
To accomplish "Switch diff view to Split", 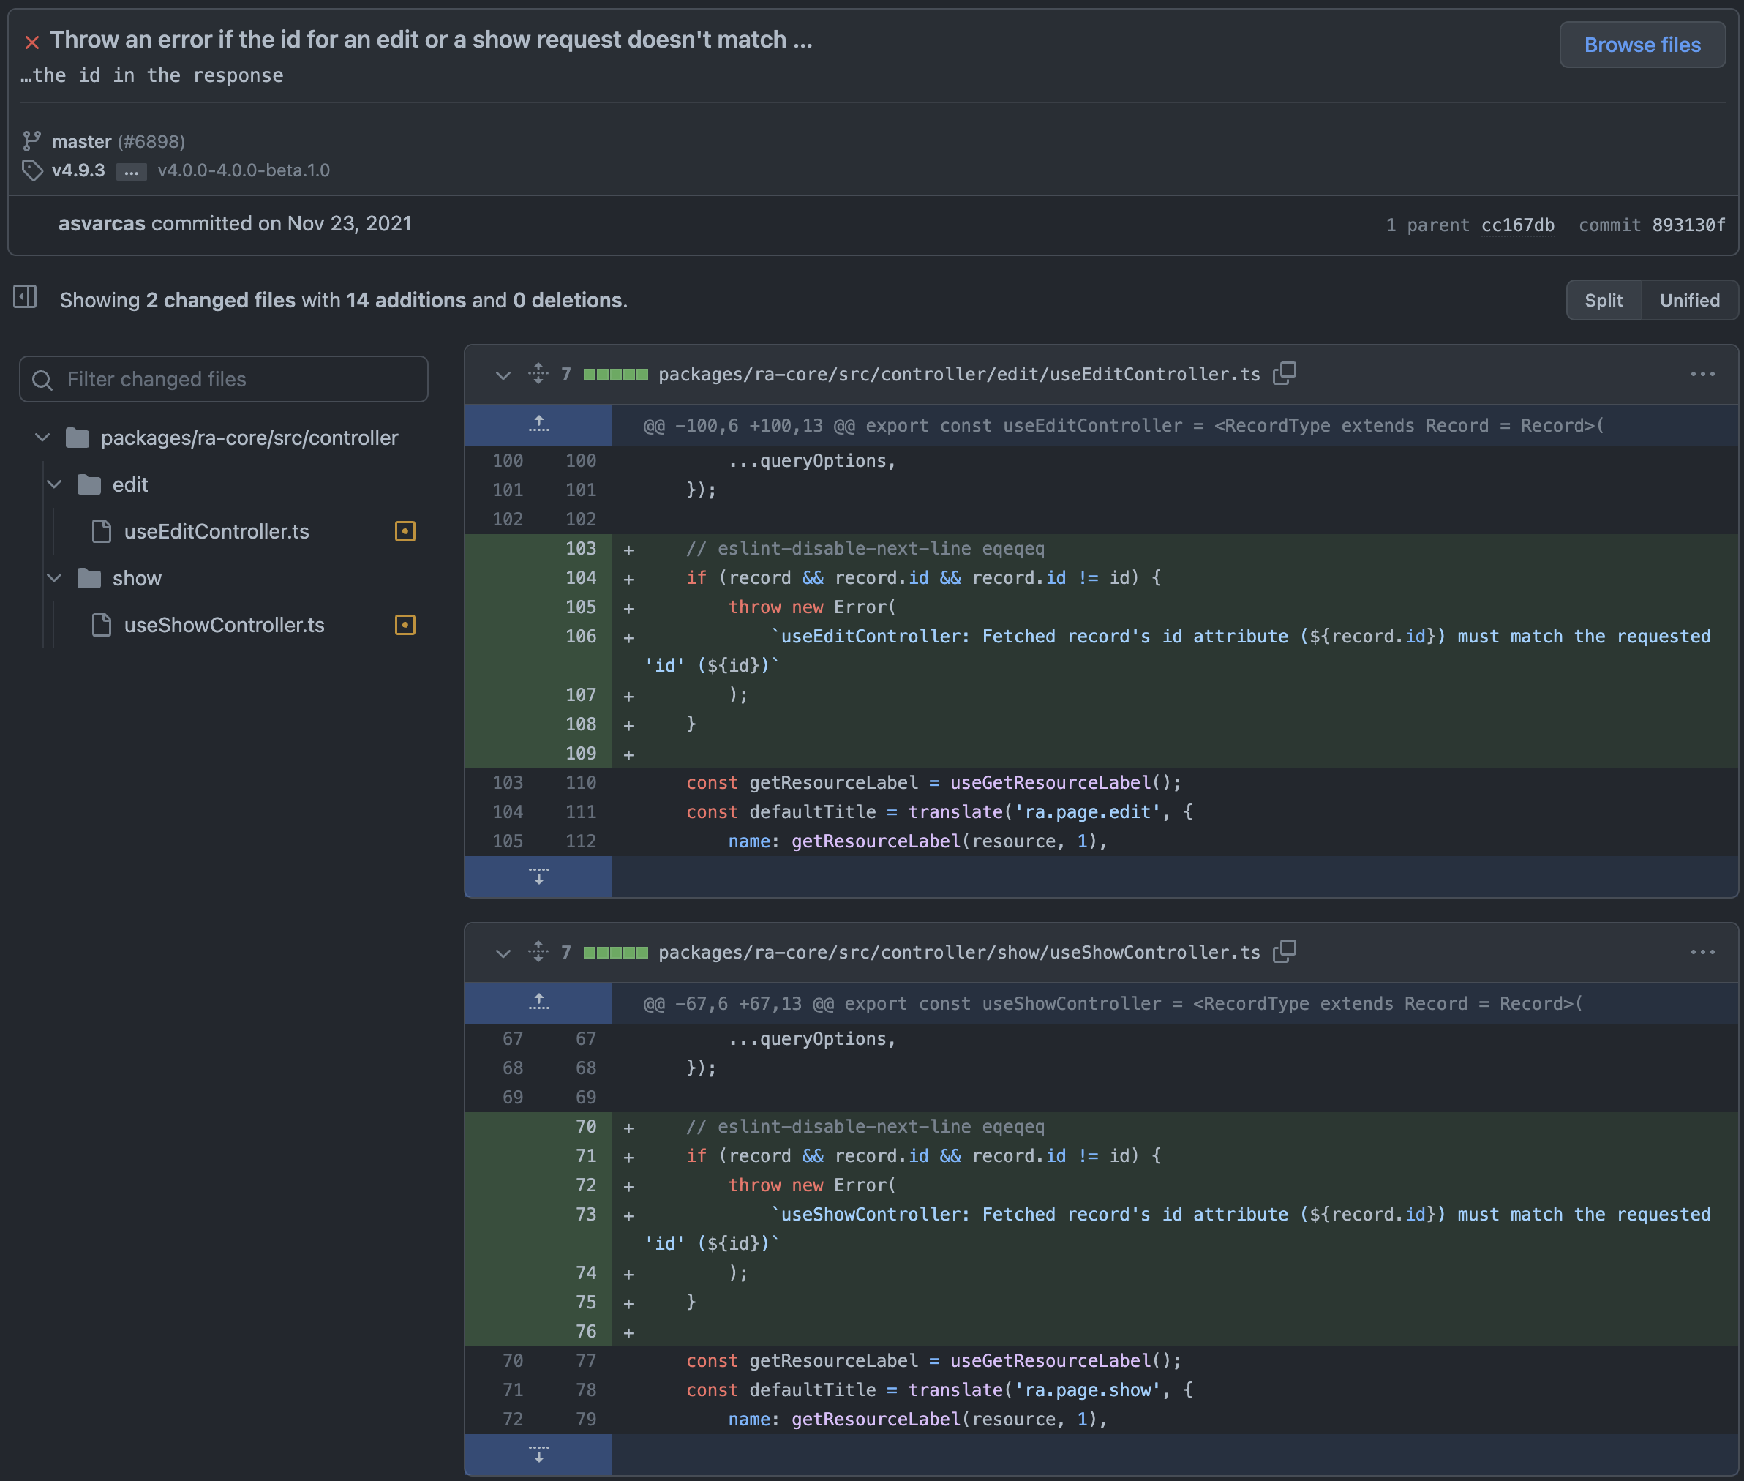I will point(1603,300).
